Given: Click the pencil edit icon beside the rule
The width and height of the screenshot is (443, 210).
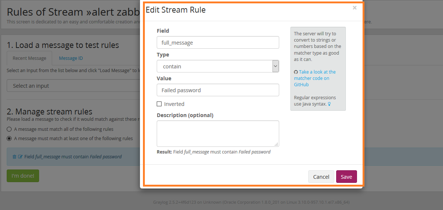Looking at the screenshot, I should click(20, 157).
